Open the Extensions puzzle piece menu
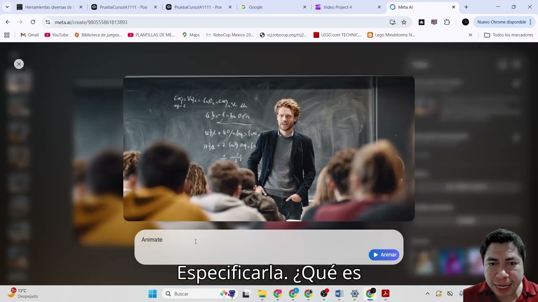Viewport: 538px width, 302px height. (x=447, y=22)
